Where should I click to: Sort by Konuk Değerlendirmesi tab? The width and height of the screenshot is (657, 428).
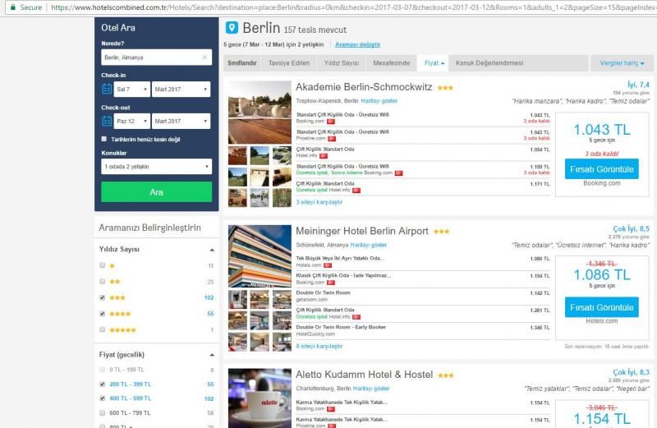(489, 62)
